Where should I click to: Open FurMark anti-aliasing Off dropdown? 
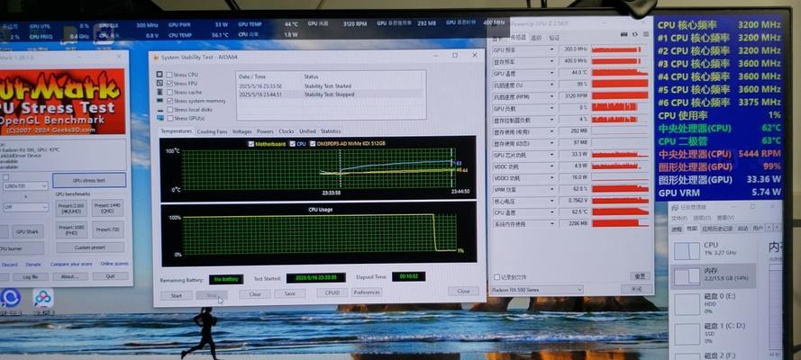click(25, 208)
